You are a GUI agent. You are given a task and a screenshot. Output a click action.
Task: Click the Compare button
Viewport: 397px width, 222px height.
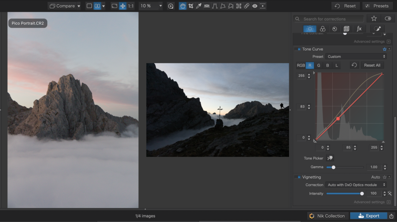pos(62,6)
